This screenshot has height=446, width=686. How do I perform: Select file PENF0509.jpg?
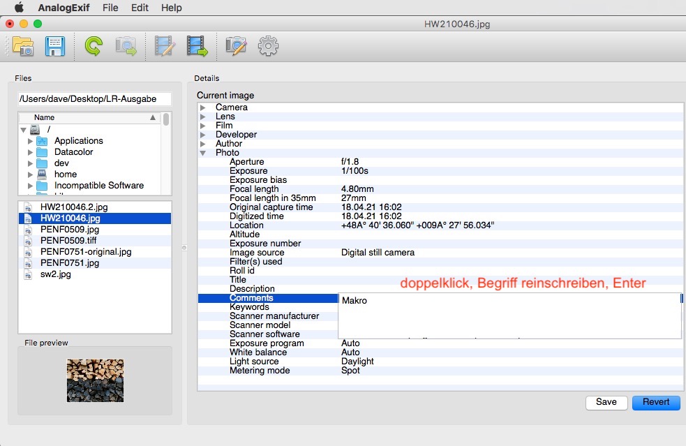(95, 230)
